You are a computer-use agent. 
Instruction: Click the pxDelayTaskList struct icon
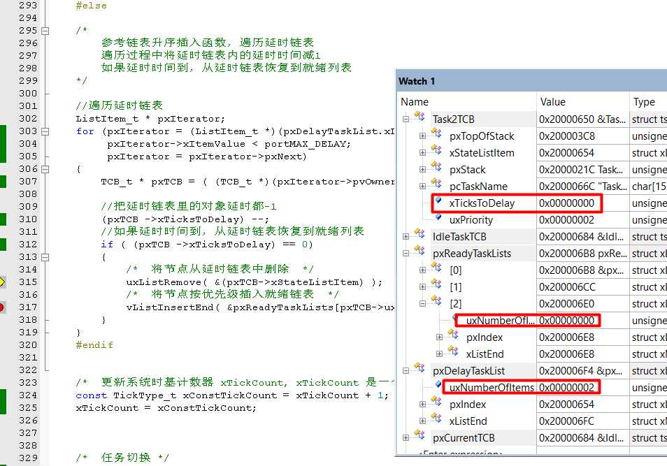tap(419, 367)
